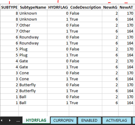Select the SUBTYPE header cell
Viewport: 135px width, 125px height.
pyautogui.click(x=9, y=7)
